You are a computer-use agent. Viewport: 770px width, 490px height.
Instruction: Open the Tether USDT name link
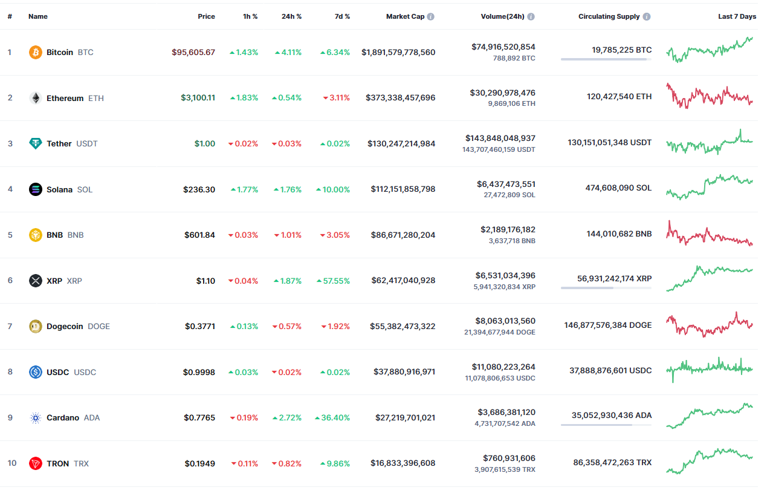coord(72,144)
